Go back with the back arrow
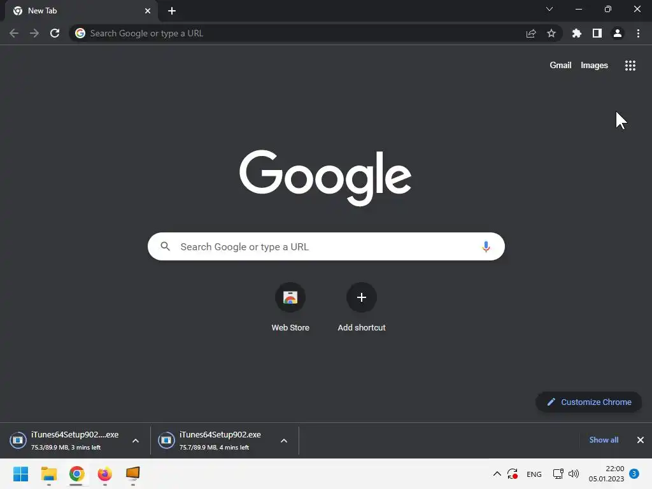 coord(14,33)
